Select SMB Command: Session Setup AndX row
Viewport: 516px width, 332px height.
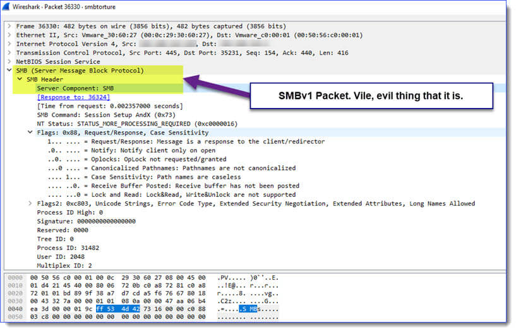[x=106, y=115]
